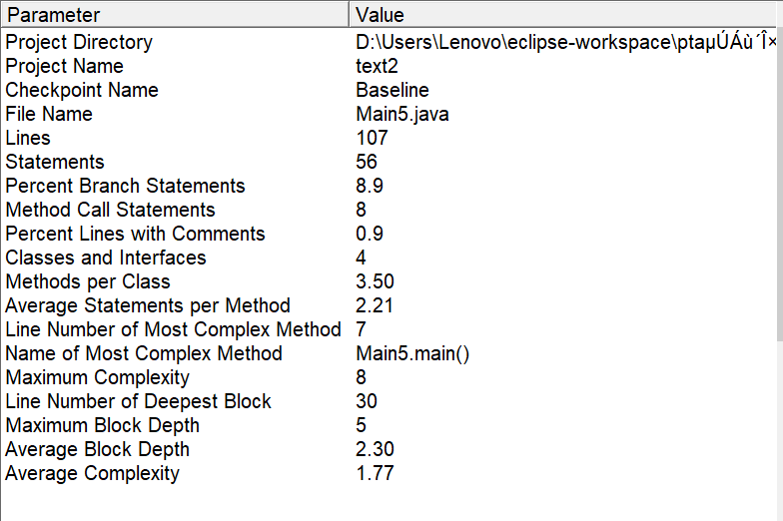Click the 107 lines value
Viewport: 783px width, 521px height.
372,138
